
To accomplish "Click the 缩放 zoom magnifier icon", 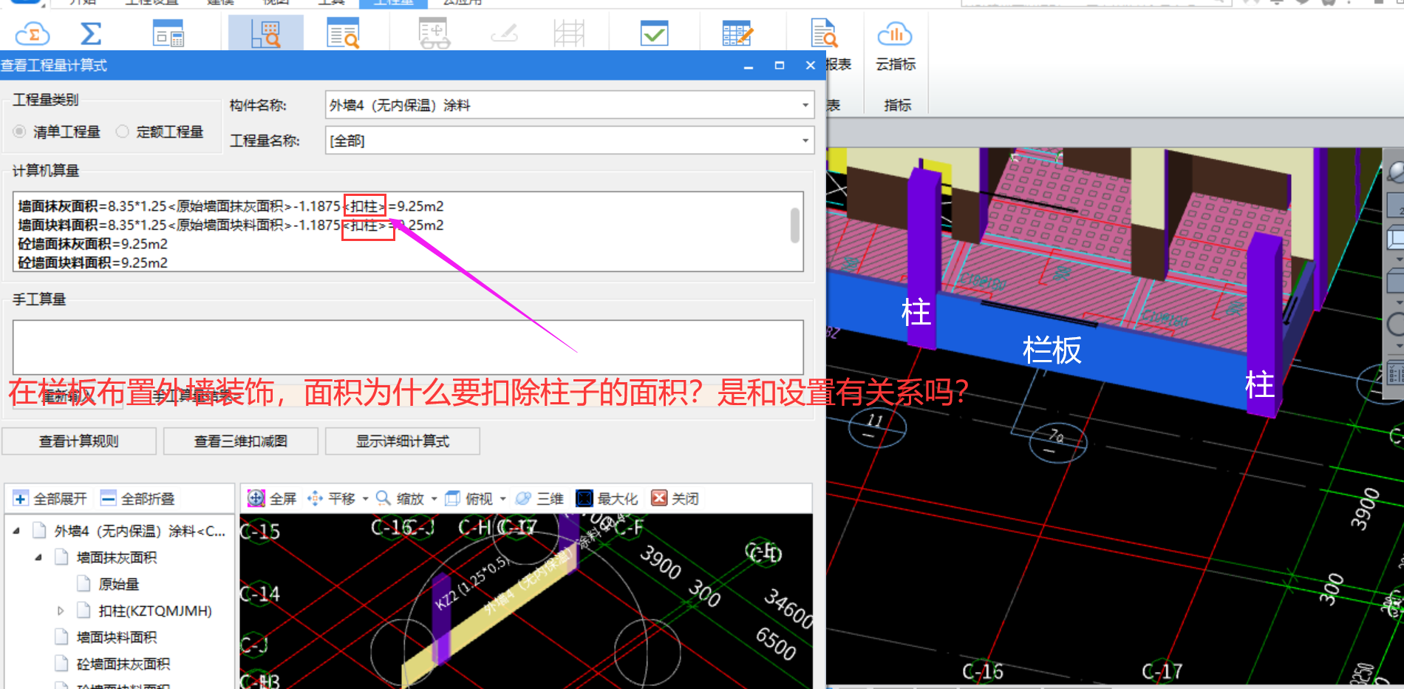I will point(384,498).
